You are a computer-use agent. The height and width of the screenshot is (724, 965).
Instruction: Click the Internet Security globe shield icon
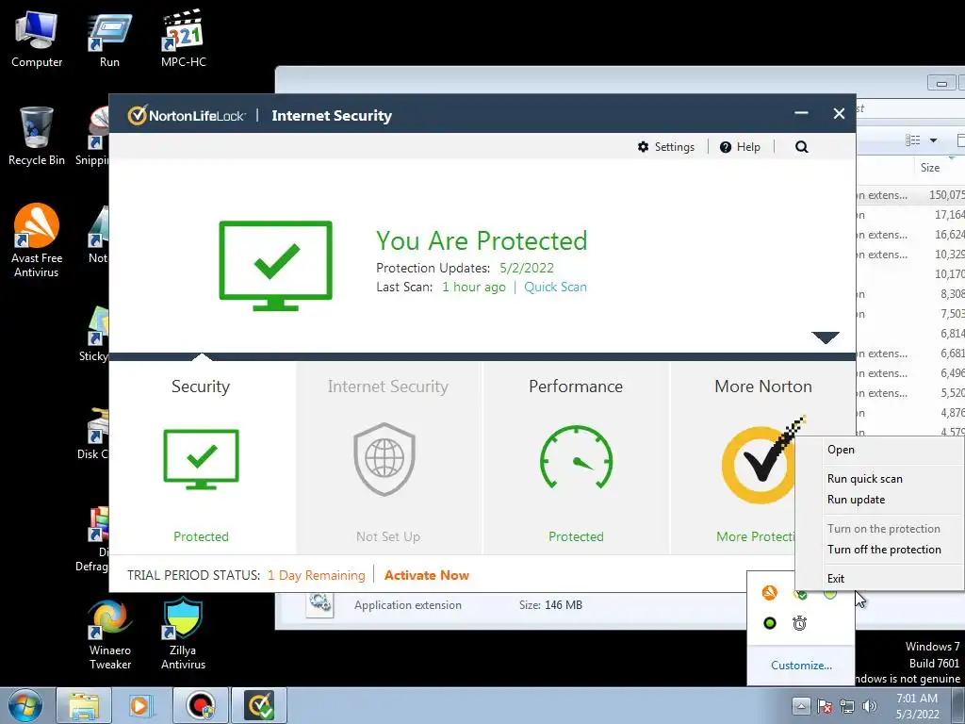point(384,459)
